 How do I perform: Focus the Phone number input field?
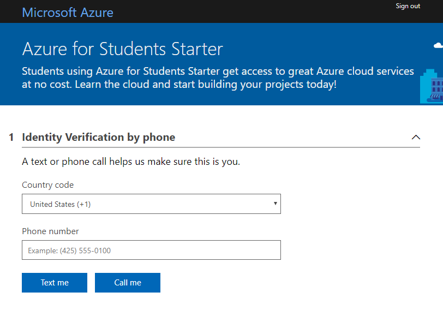(x=151, y=250)
